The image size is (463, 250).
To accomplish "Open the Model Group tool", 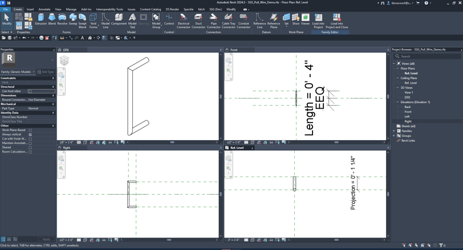I will click(x=156, y=21).
